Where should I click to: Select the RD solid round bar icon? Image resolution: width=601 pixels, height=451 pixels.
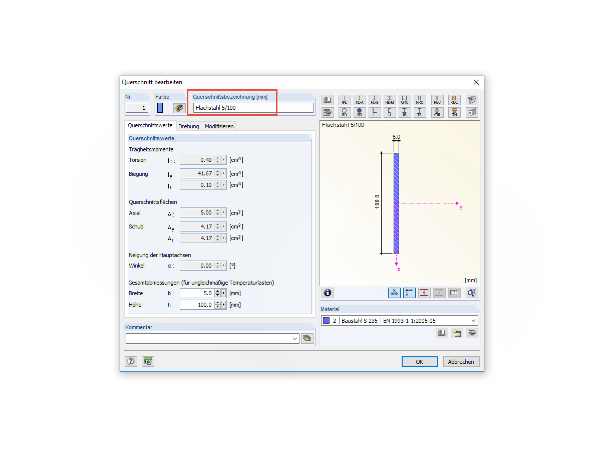point(360,112)
